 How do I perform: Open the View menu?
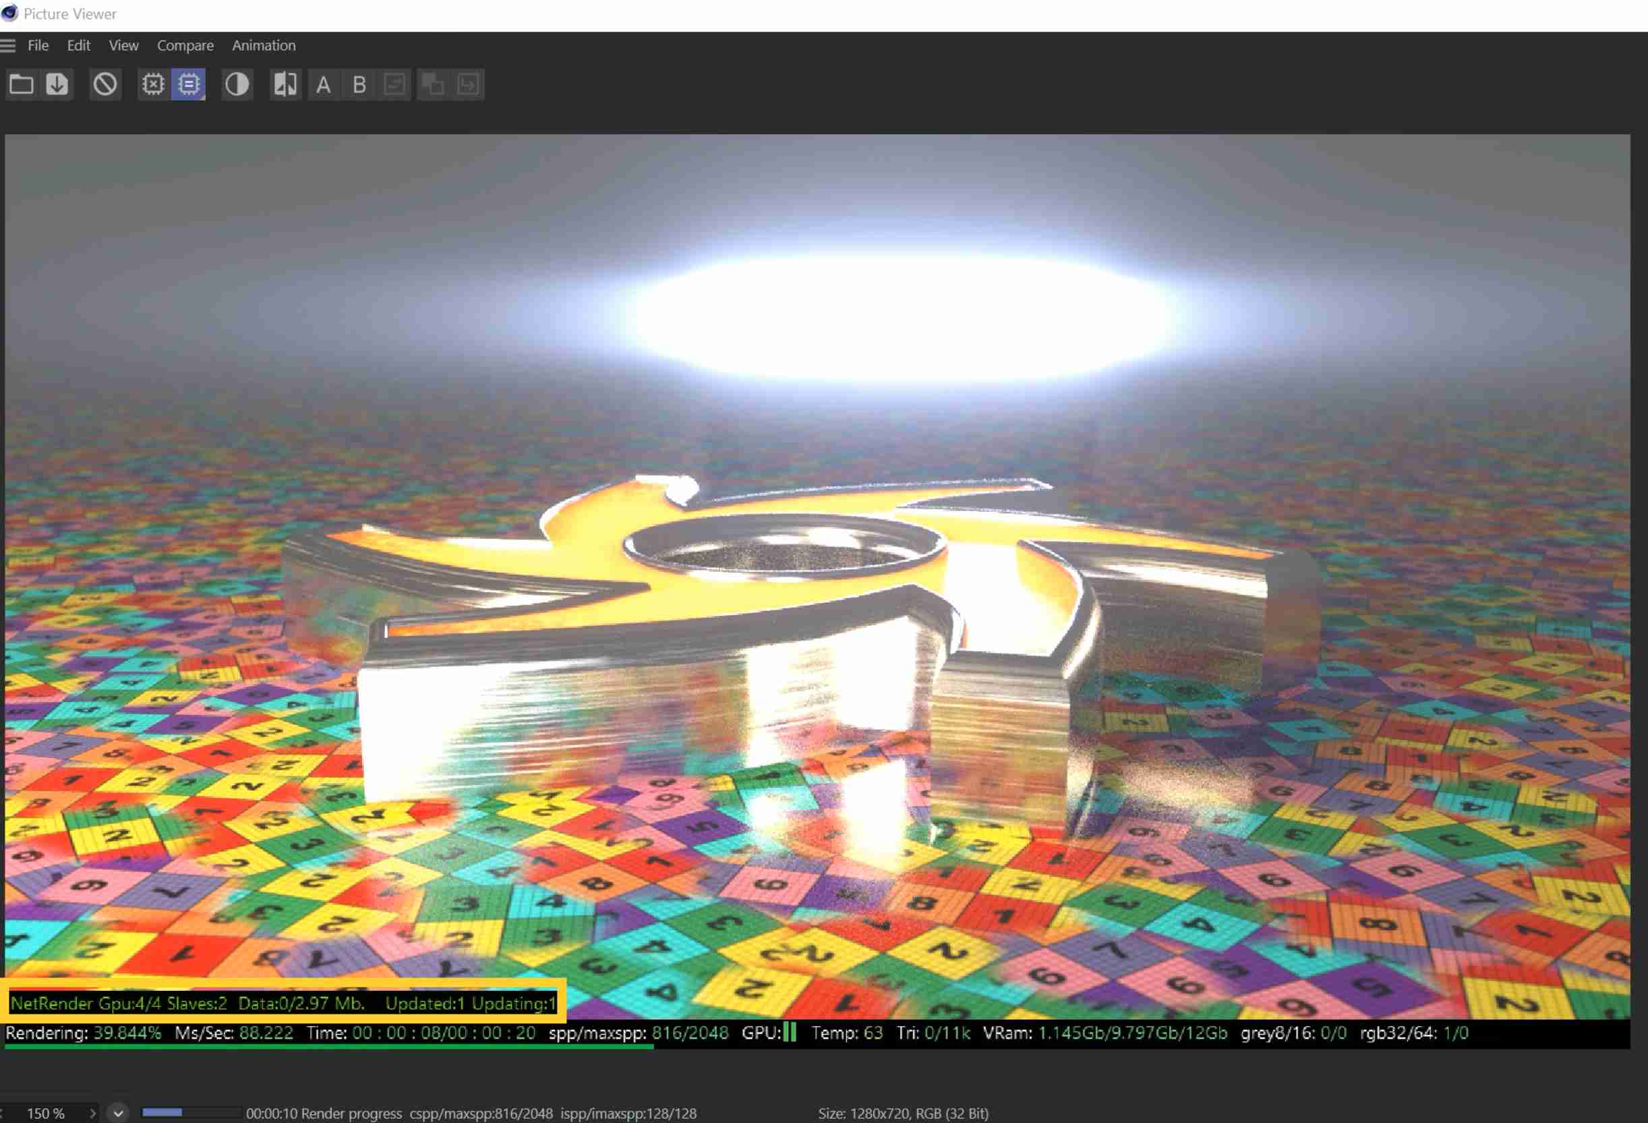(x=123, y=45)
